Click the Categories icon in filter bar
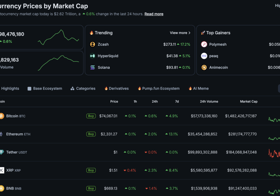Image resolution: width=280 pixels, height=196 pixels. coord(73,88)
